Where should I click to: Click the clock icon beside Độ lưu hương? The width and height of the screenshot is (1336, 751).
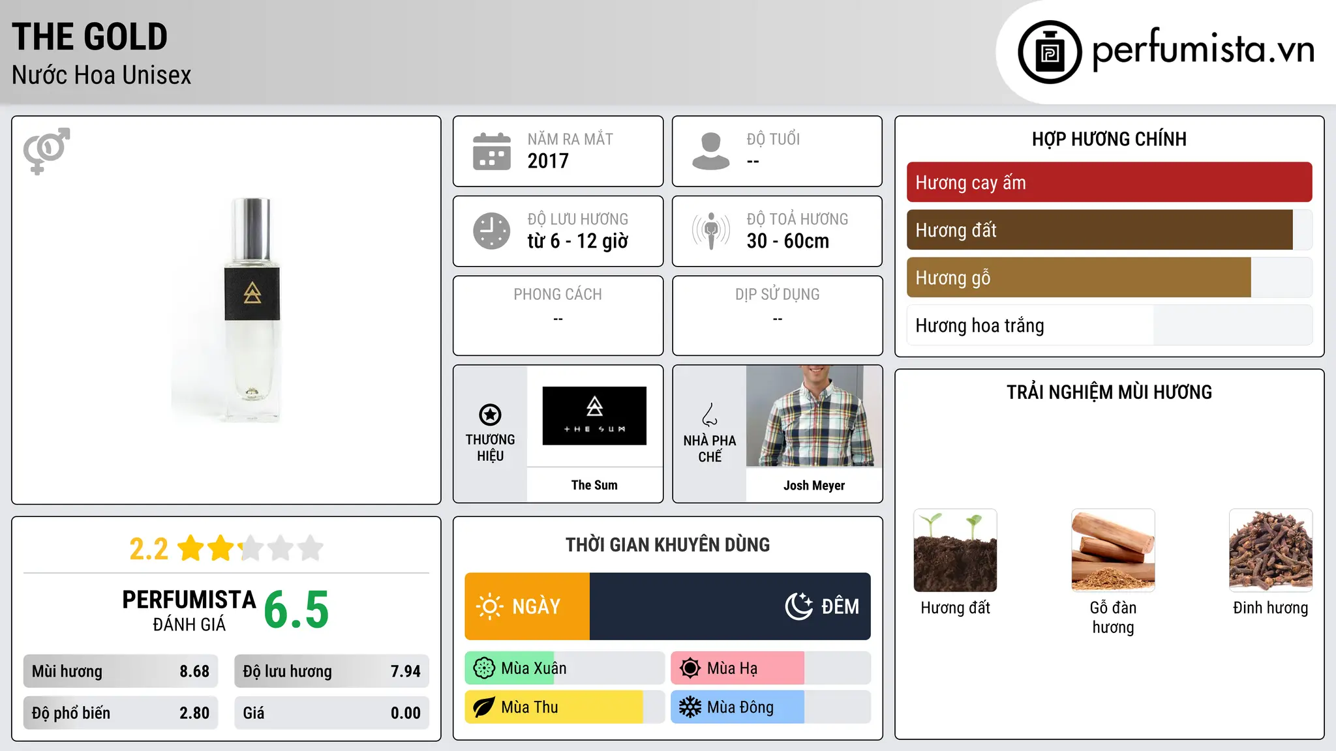(x=492, y=231)
